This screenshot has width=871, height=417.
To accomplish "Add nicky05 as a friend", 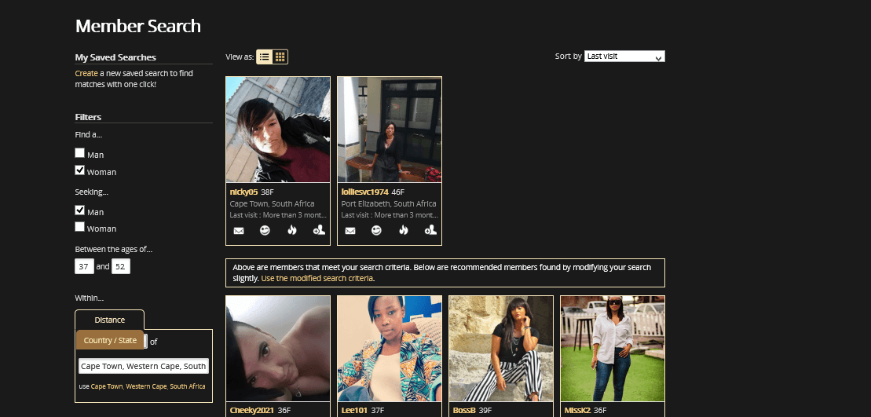I will click(x=319, y=230).
